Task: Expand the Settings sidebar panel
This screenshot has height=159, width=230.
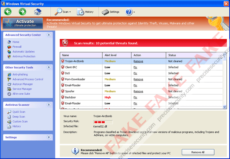Action: (49, 137)
